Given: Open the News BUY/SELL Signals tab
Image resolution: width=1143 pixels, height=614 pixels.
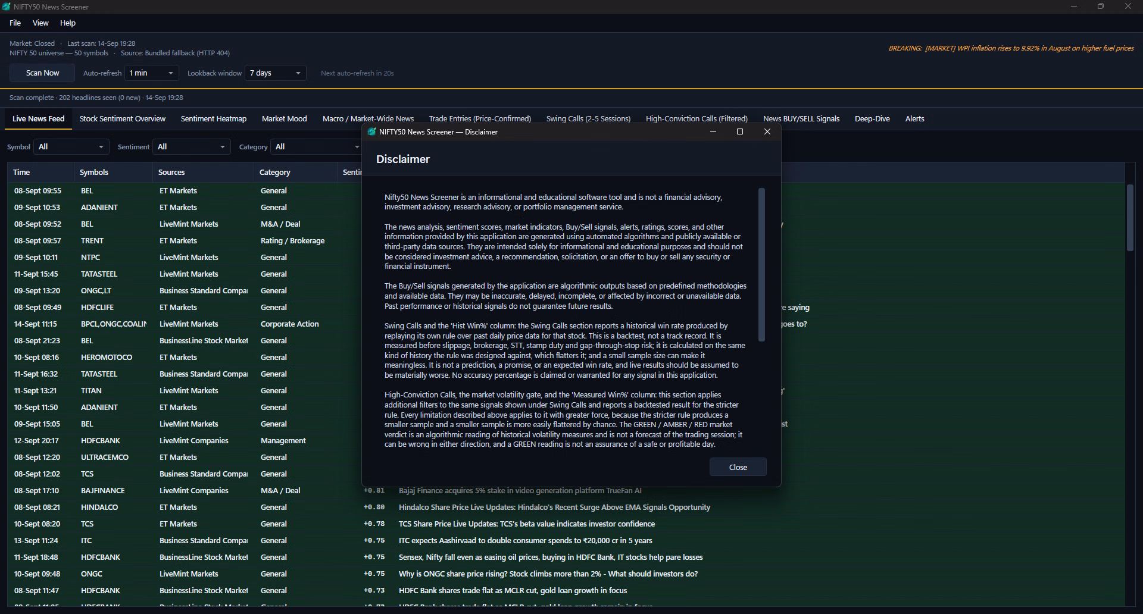Looking at the screenshot, I should click(801, 119).
